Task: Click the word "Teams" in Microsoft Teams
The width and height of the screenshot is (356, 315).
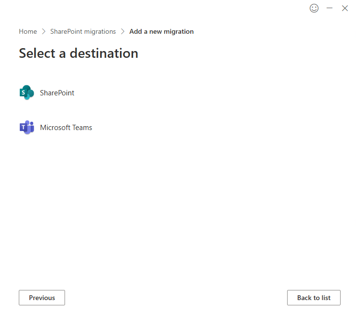Action: click(x=82, y=128)
